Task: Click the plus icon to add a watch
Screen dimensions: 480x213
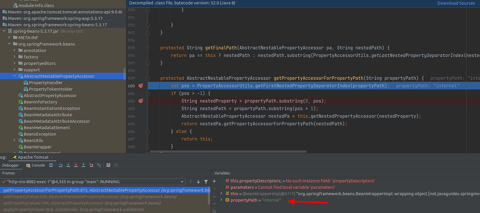Action: pyautogui.click(x=214, y=181)
